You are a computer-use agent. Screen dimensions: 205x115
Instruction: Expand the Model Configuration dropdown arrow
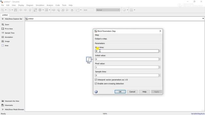(43, 10)
